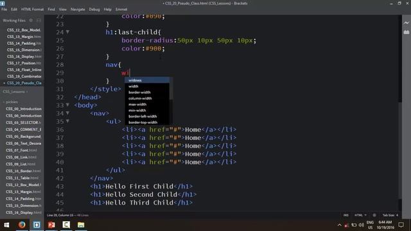Launch Firefox from the taskbar
This screenshot has width=411, height=231.
[x=22, y=225]
